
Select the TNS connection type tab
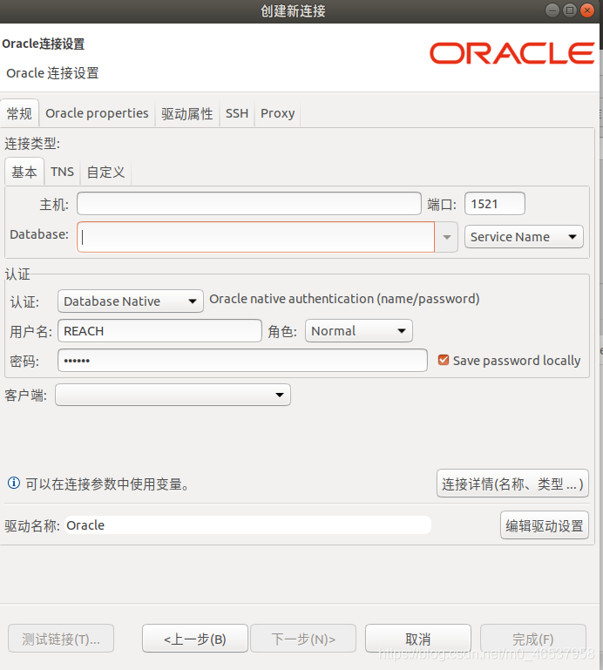pyautogui.click(x=63, y=172)
